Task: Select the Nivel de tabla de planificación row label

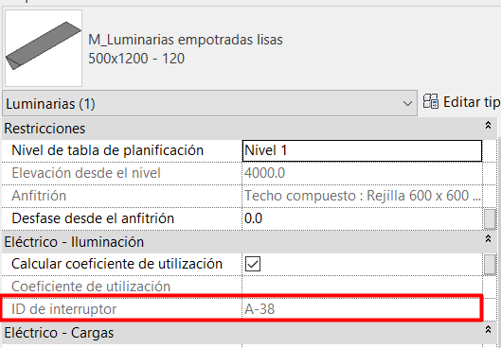Action: pos(107,150)
